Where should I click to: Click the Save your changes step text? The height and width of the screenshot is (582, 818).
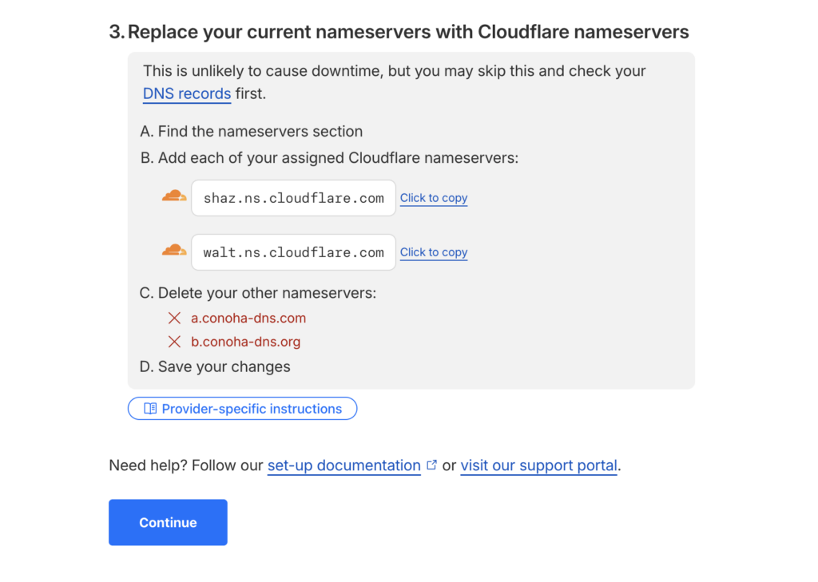(x=216, y=366)
